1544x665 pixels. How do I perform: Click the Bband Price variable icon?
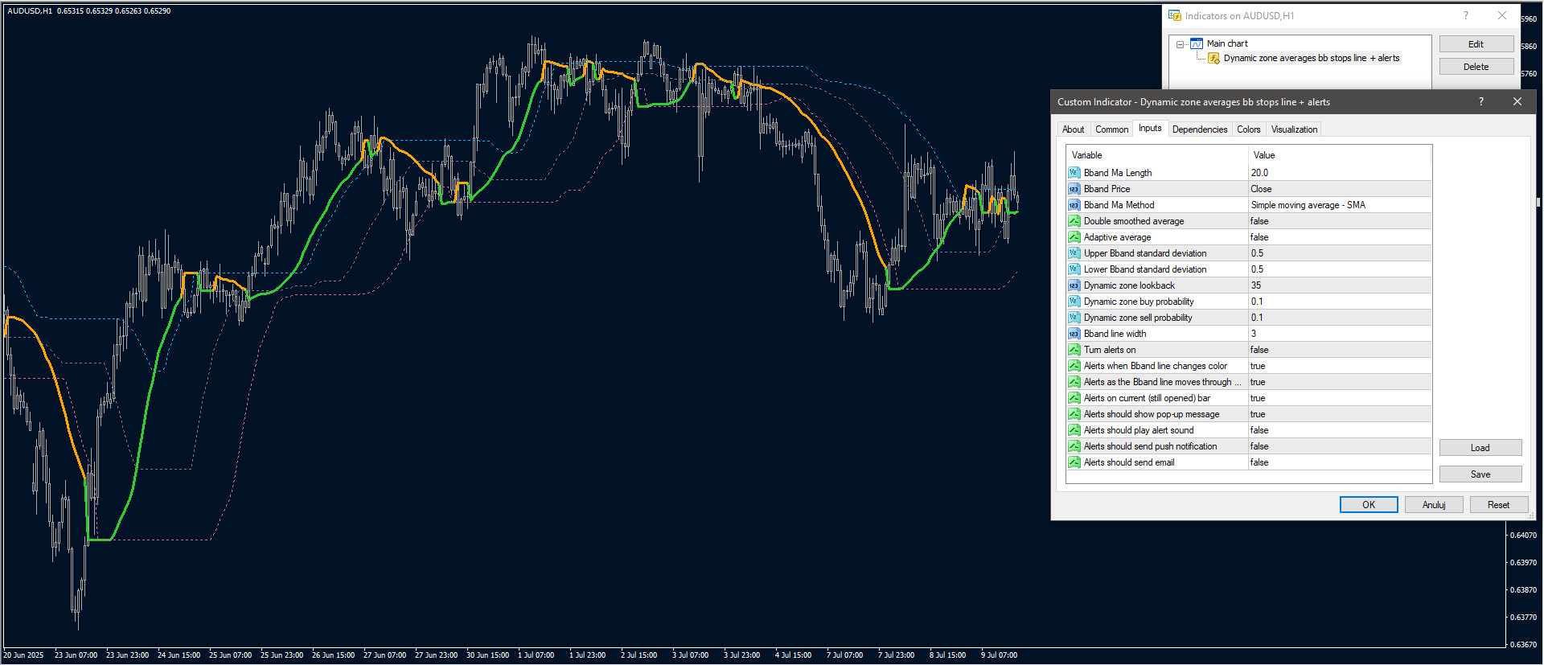(x=1074, y=189)
